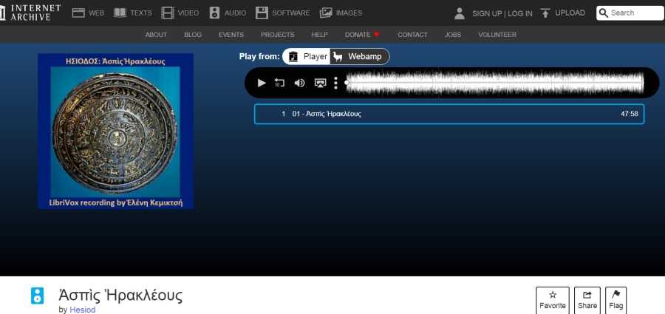Mute the audio with the speaker icon
Screen dimensions: 665x314
[299, 83]
